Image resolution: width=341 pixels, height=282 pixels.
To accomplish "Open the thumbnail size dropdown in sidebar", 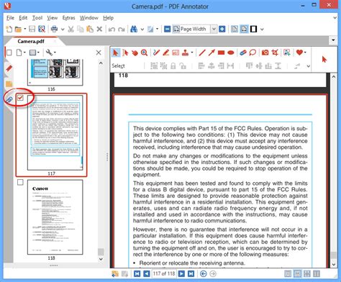I will point(35,53).
